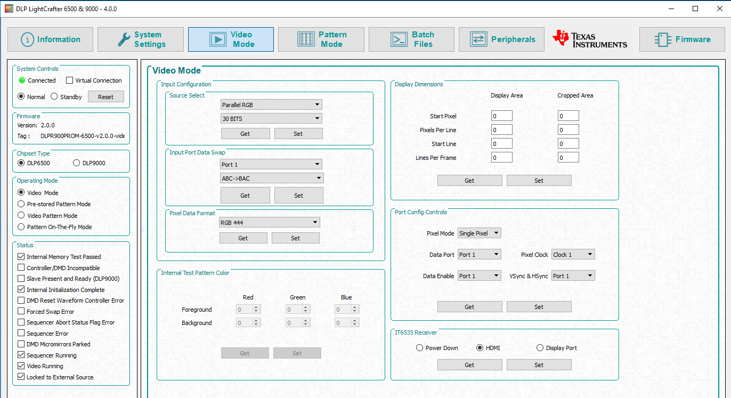Viewport: 731px width, 398px height.
Task: Select Power Down for IT6535 Receiver
Action: pyautogui.click(x=420, y=348)
